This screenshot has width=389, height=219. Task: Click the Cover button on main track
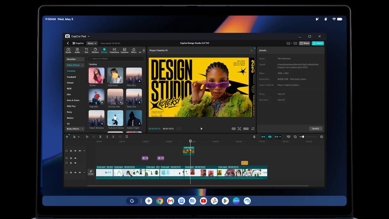click(91, 172)
